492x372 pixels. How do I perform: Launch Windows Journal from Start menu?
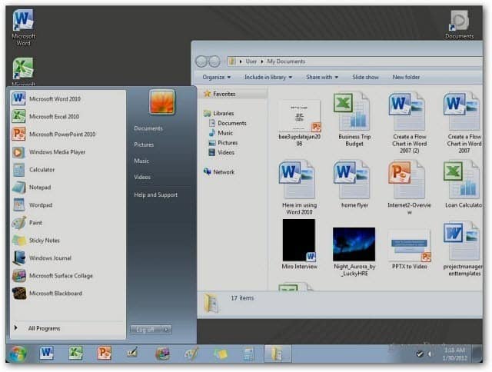coord(68,258)
